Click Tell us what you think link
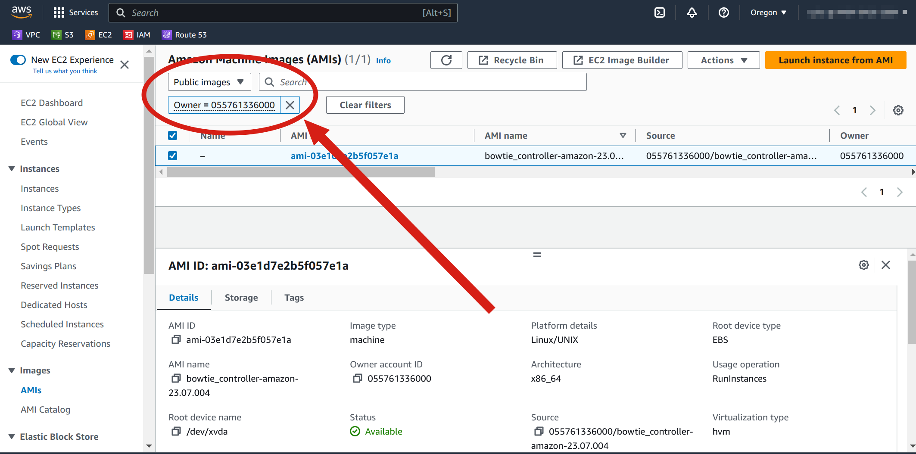916x454 pixels. click(65, 71)
